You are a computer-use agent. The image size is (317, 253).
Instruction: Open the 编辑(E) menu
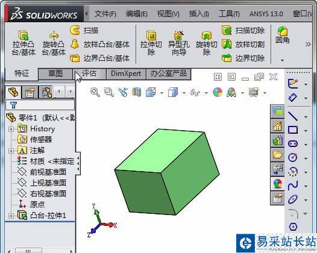pos(137,14)
